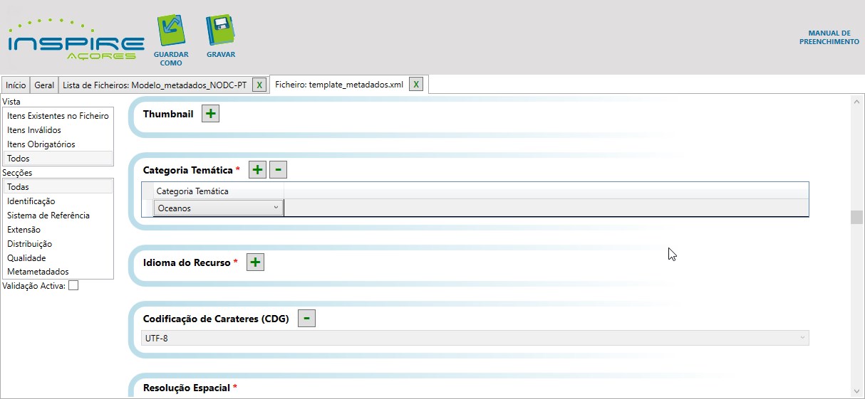Add a Thumbnail with plus button
Viewport: 865px width, 399px height.
[210, 114]
